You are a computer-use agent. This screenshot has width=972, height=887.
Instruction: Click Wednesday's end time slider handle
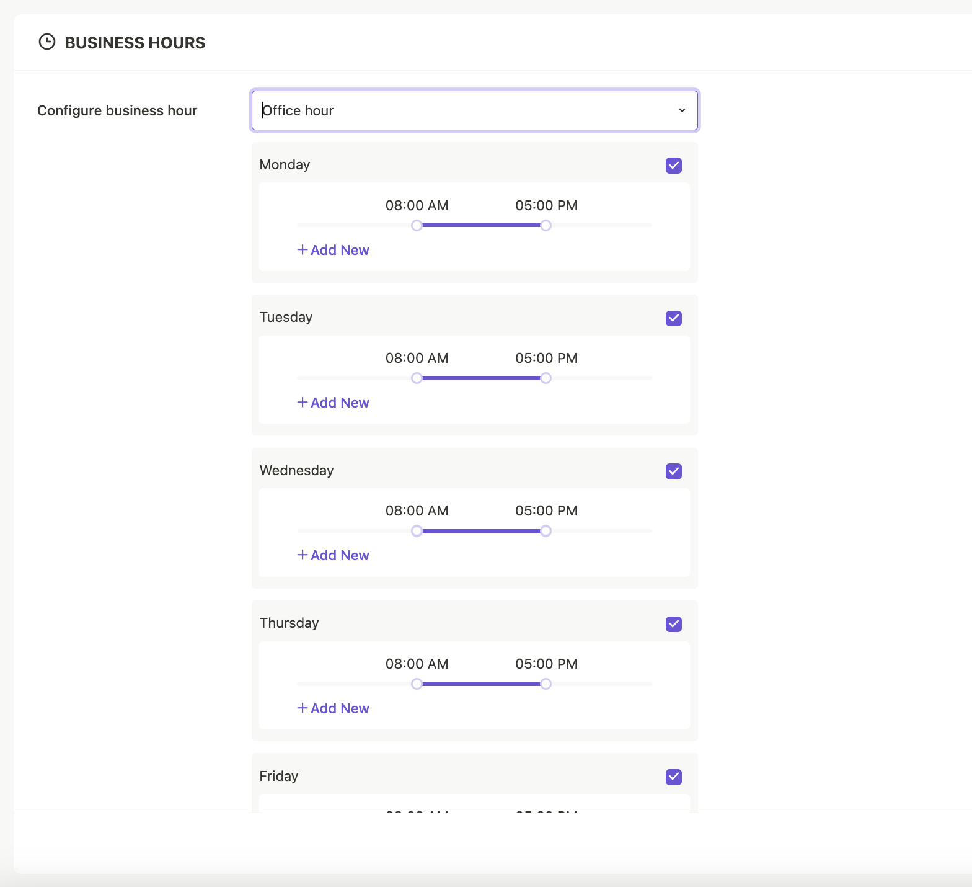click(546, 531)
